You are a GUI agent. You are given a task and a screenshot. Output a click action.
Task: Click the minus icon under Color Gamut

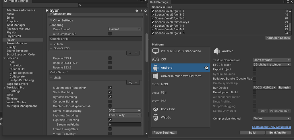pos(136,82)
